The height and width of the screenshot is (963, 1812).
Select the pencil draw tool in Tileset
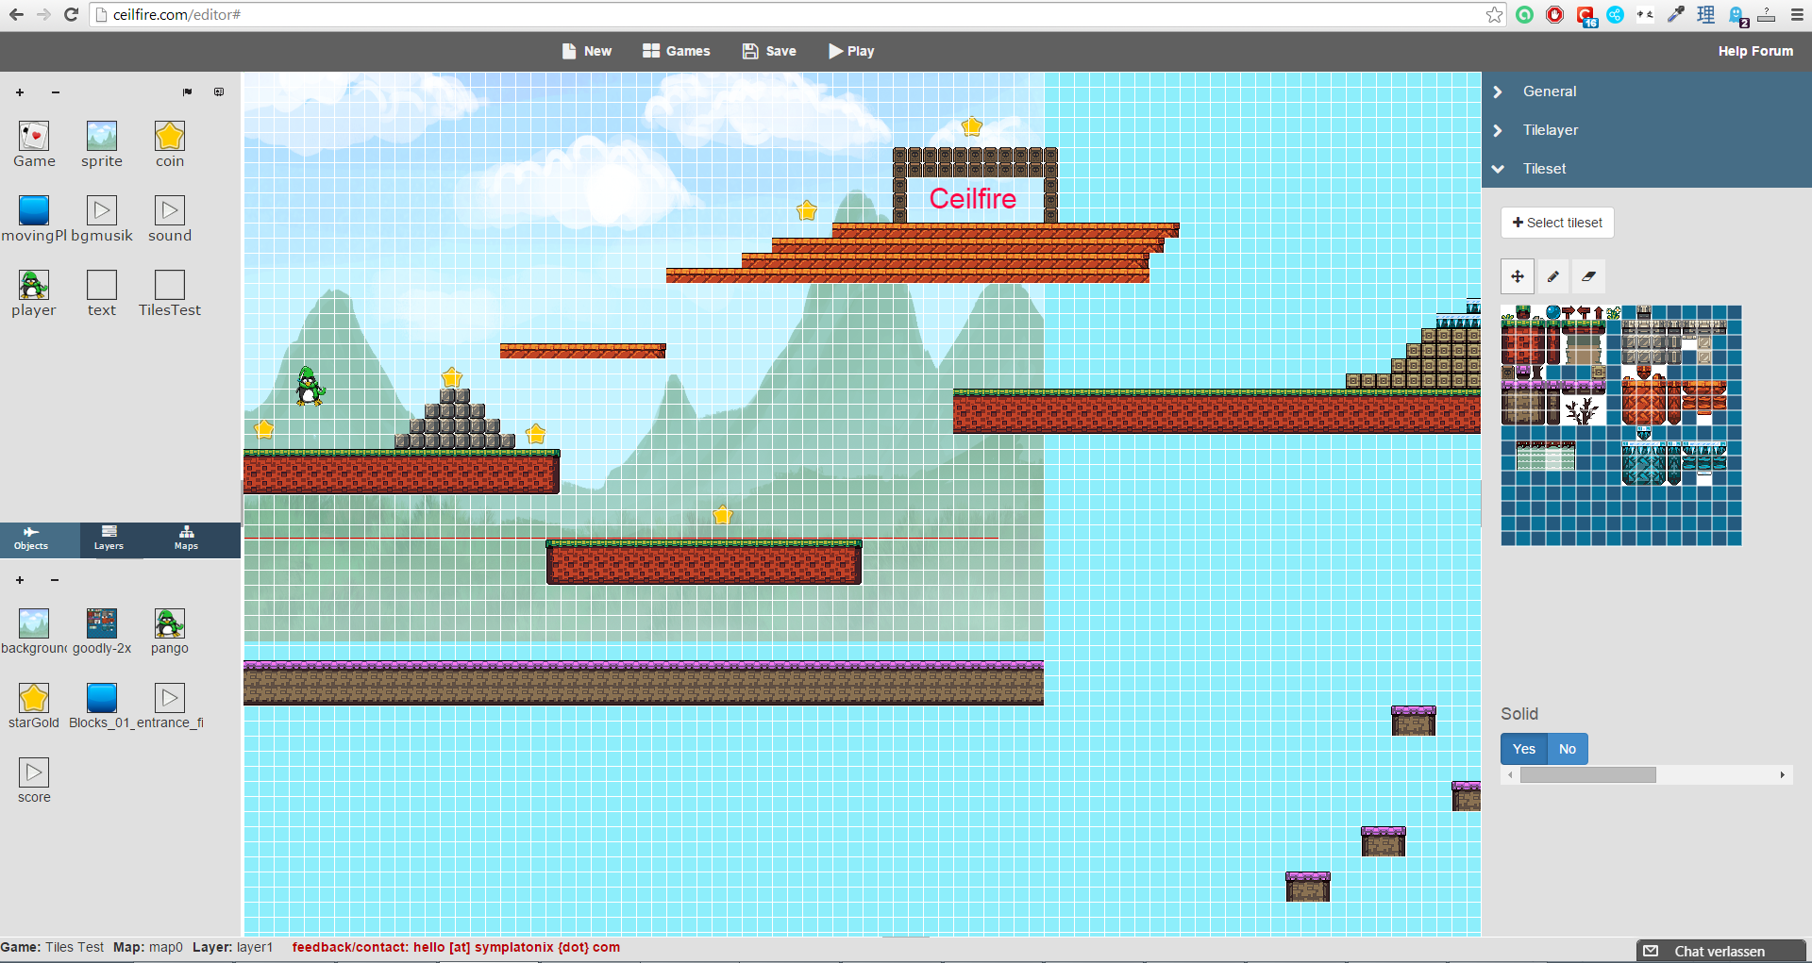[1552, 276]
